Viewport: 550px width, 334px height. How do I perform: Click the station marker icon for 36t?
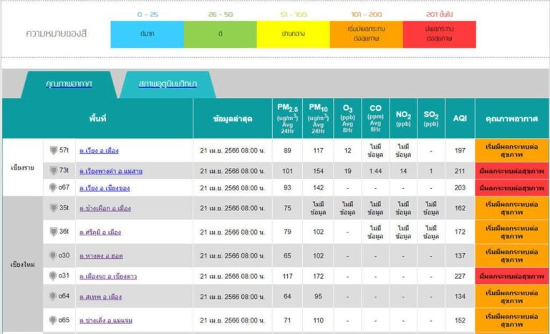tap(53, 232)
